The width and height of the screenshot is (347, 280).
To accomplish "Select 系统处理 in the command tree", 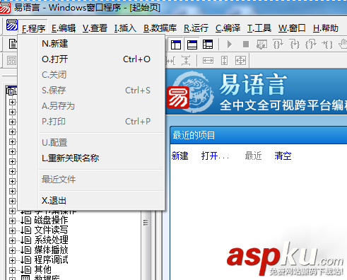I will (51, 240).
